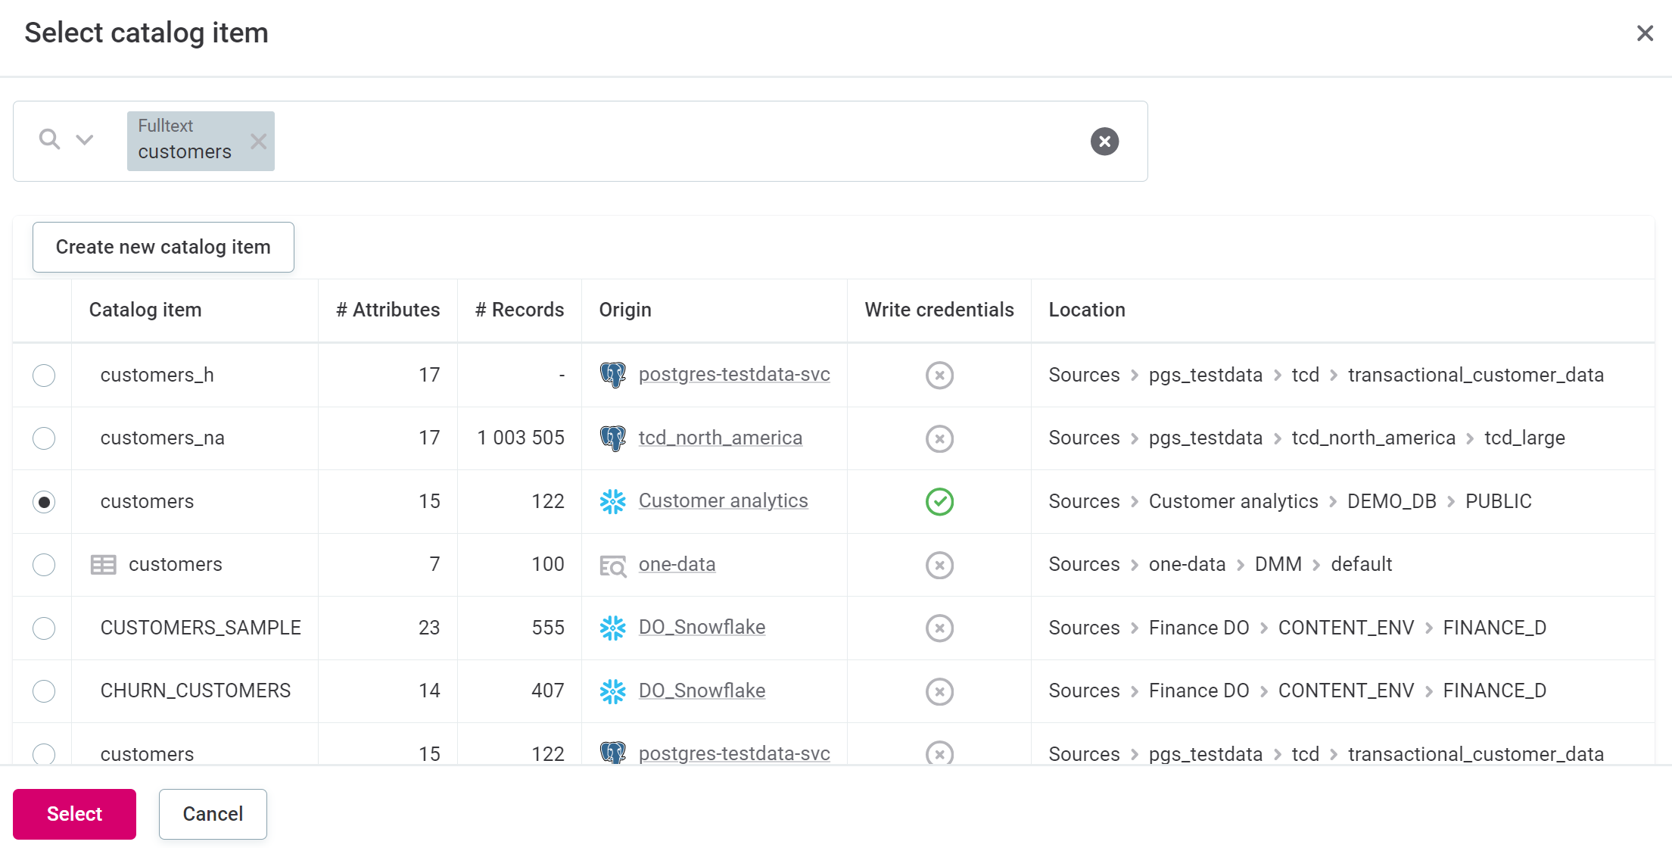This screenshot has width=1672, height=848.
Task: Close the Select catalog item dialog
Action: 1644,33
